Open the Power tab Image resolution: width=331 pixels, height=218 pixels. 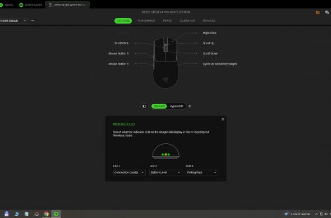(167, 21)
